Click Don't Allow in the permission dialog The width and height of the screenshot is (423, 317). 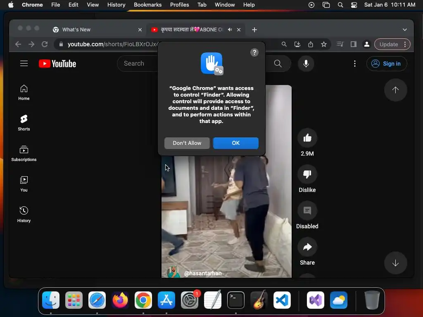tap(187, 143)
